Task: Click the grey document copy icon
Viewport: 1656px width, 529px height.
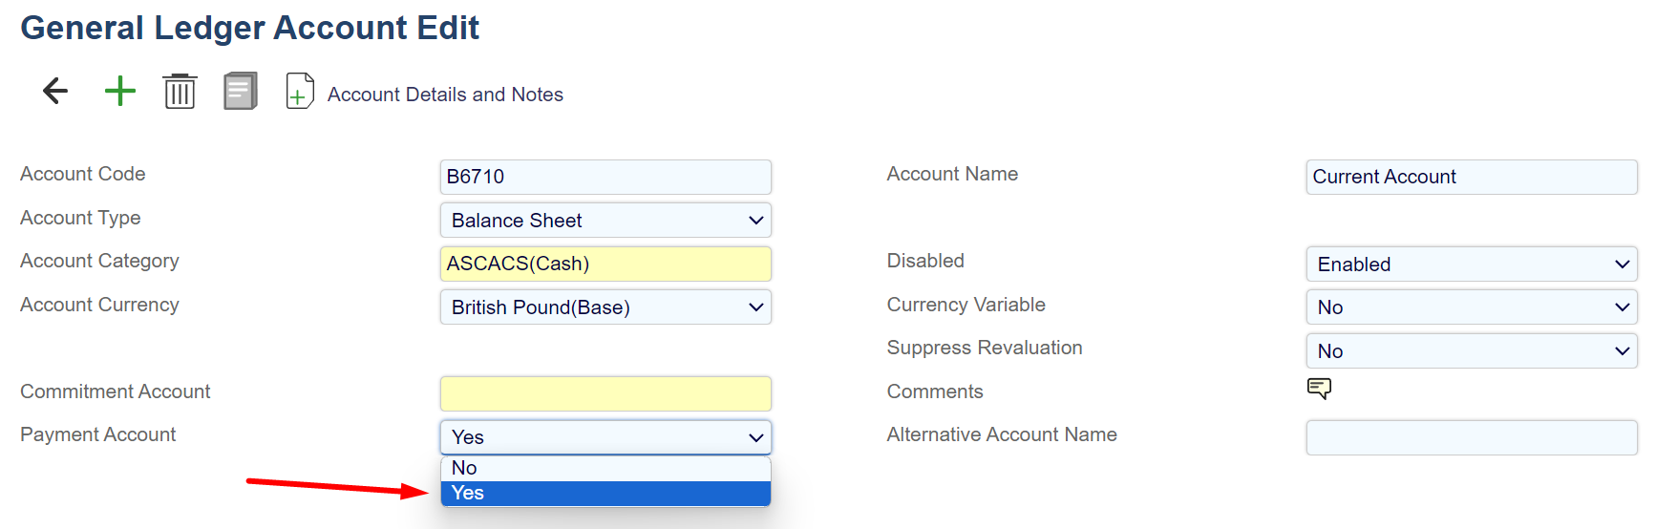Action: [241, 92]
